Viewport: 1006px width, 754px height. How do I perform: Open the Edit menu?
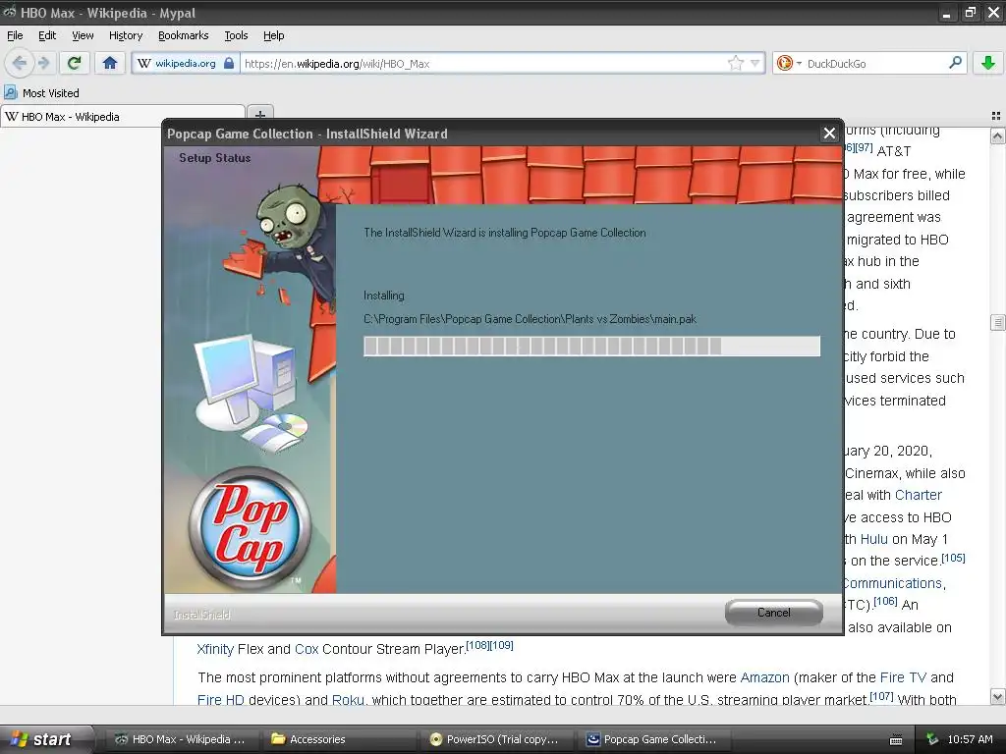(47, 35)
